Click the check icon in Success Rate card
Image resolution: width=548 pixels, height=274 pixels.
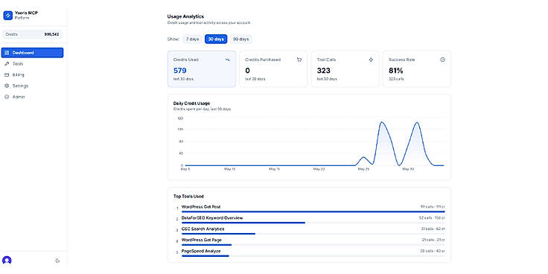tap(442, 60)
